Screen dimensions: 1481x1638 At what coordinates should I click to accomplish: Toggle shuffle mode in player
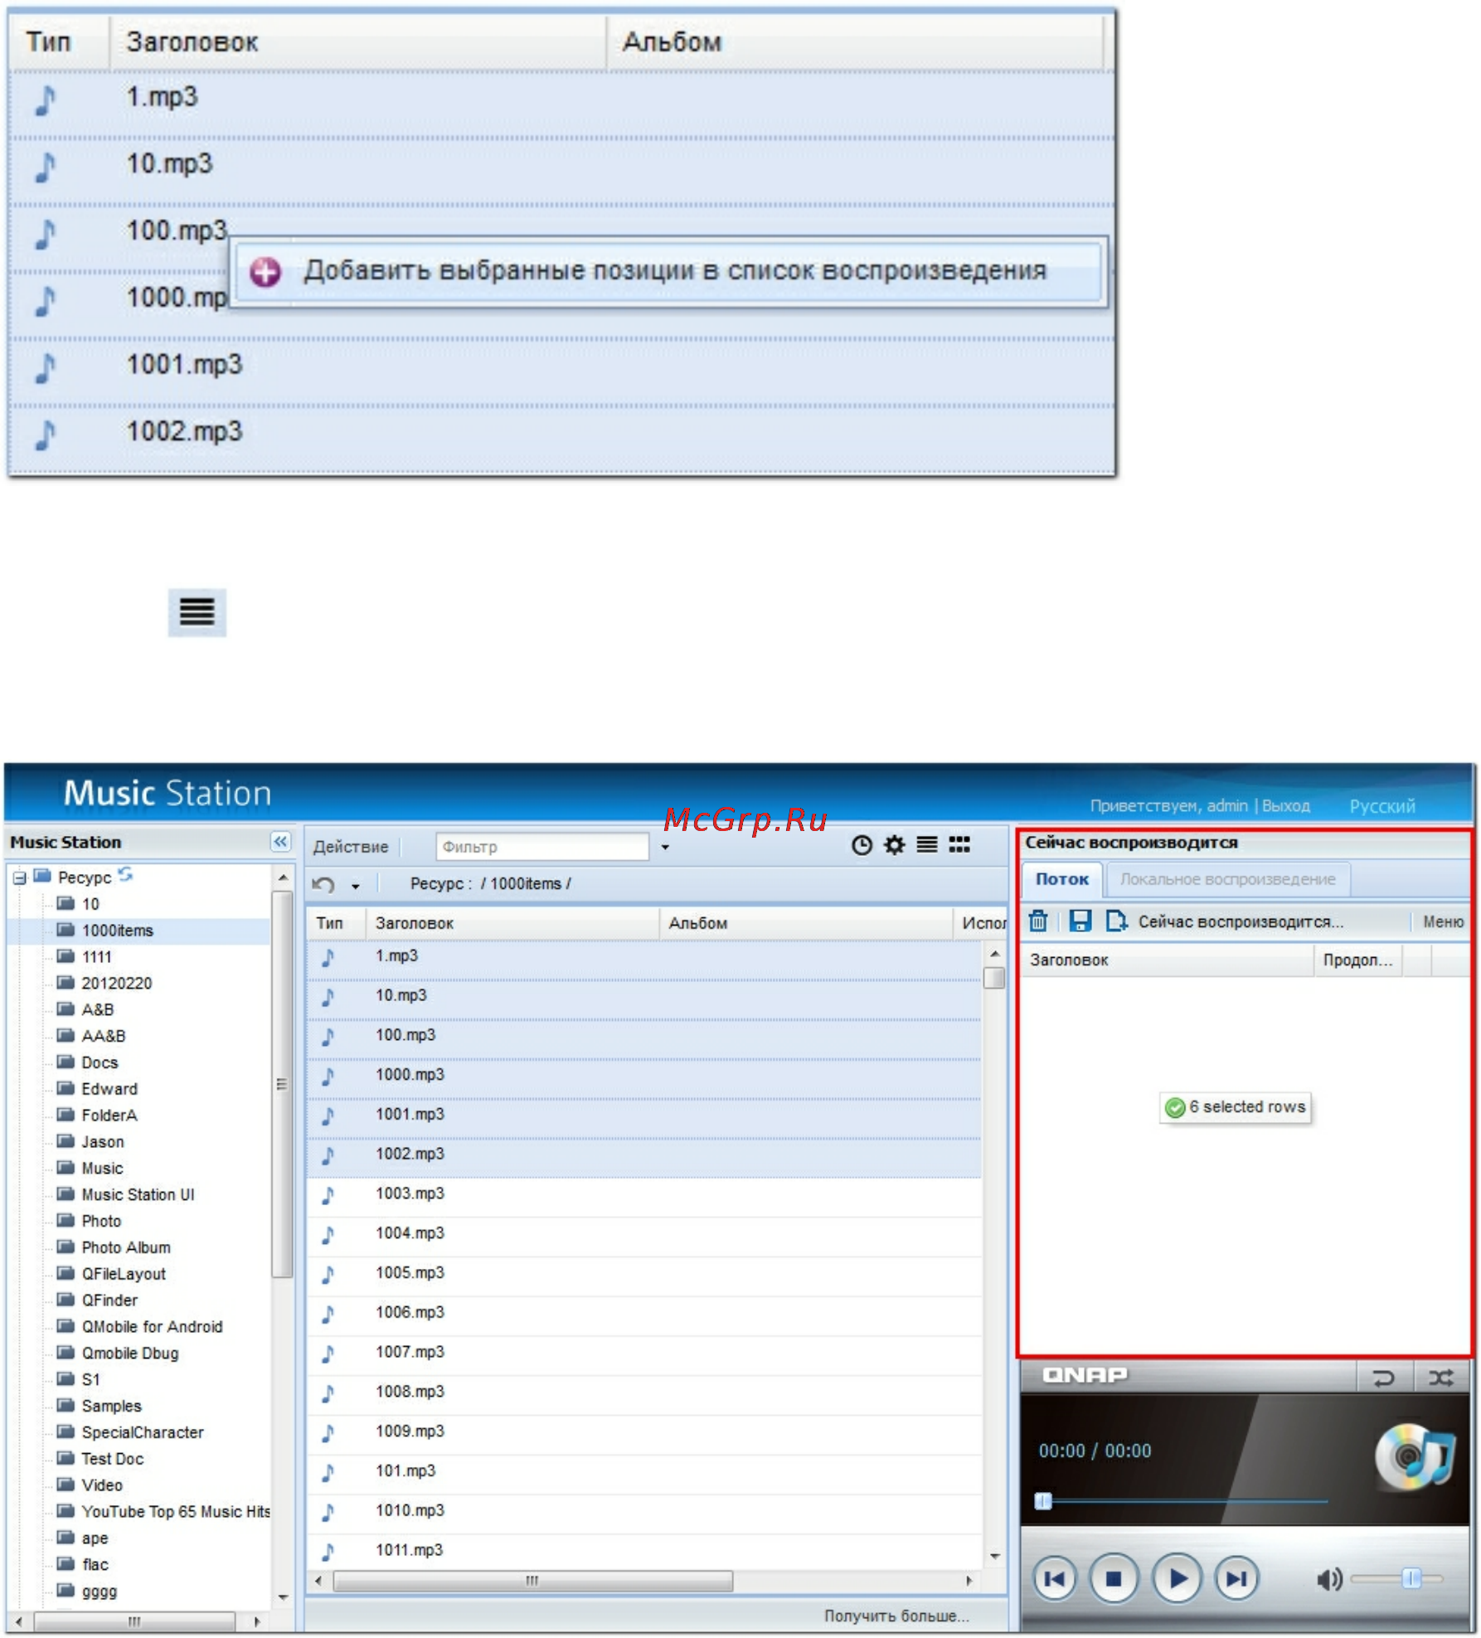click(x=1441, y=1378)
